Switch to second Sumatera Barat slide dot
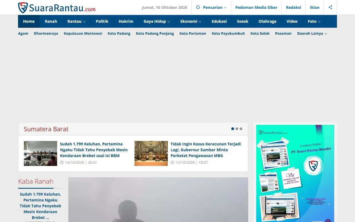This screenshot has height=222, width=355. pyautogui.click(x=237, y=129)
